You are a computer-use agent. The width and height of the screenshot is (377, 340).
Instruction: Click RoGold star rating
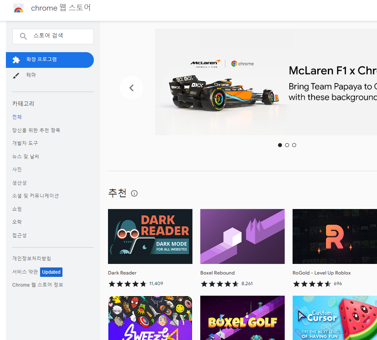click(x=312, y=284)
